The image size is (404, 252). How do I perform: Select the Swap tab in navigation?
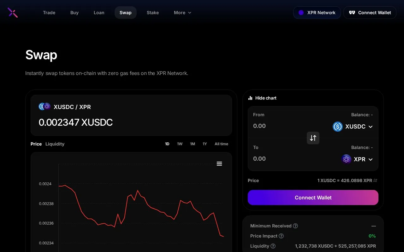(x=126, y=13)
